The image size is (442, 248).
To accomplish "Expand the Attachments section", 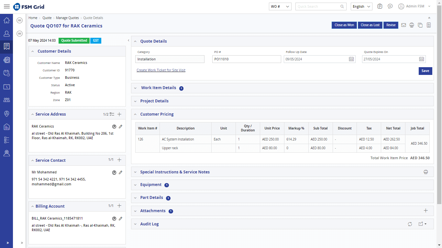I will (x=135, y=211).
